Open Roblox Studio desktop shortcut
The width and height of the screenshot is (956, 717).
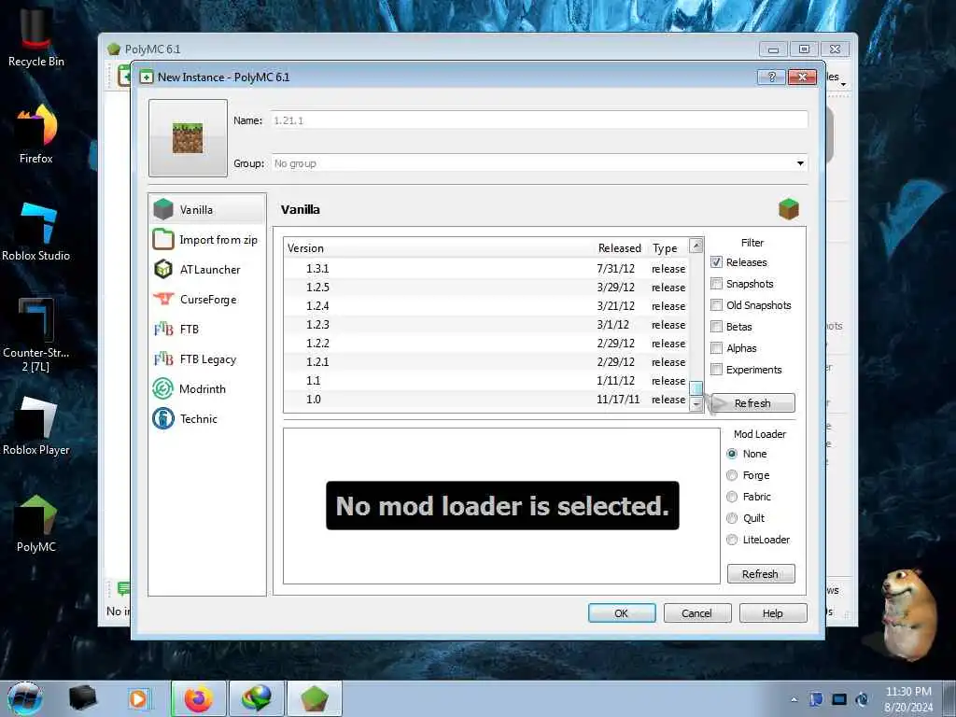pos(36,232)
